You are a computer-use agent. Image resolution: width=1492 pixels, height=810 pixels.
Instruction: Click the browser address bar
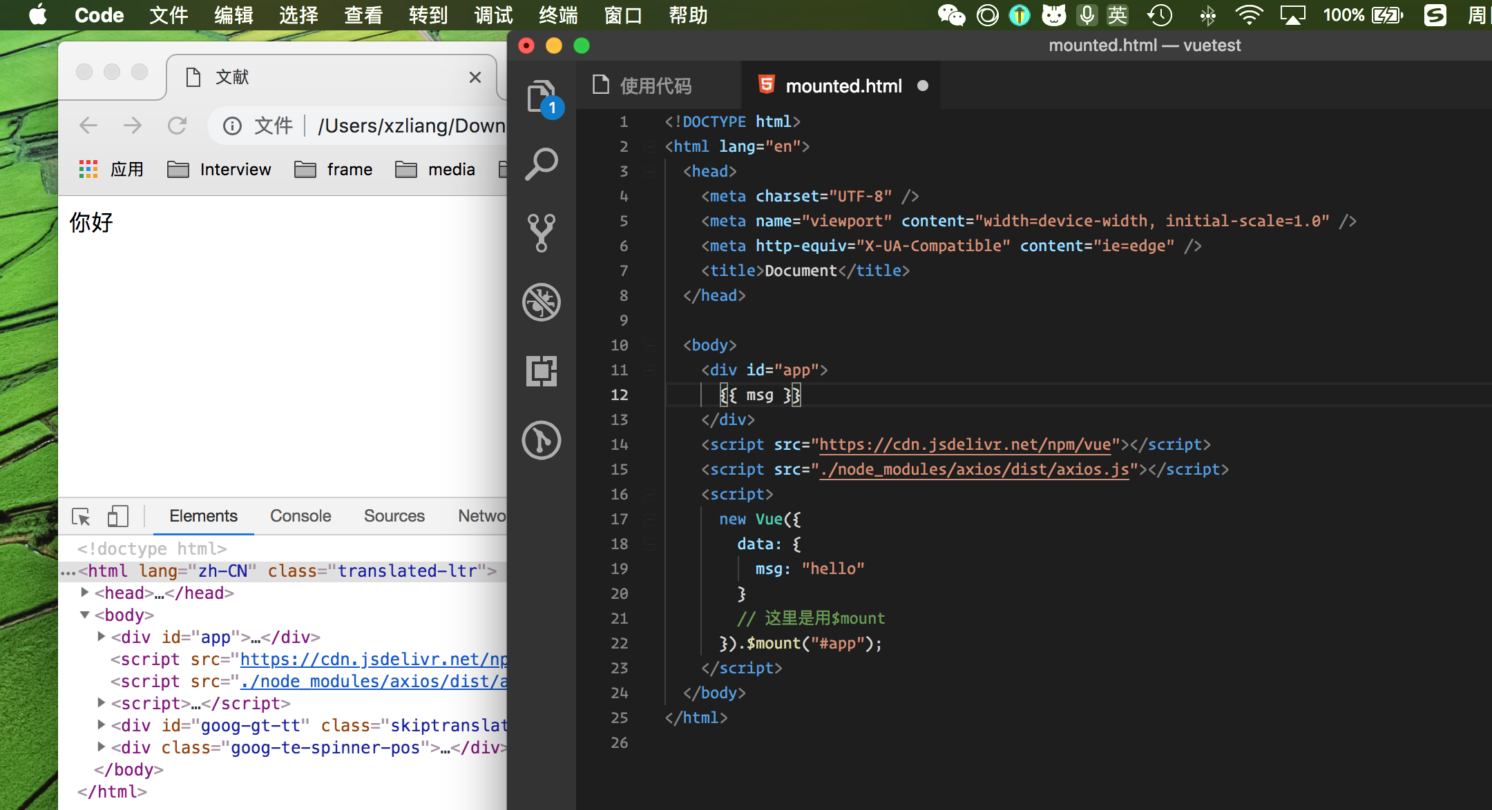[408, 126]
